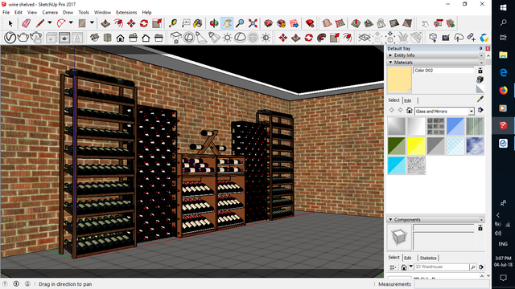Image resolution: width=515 pixels, height=289 pixels.
Task: Select the Tape Measure tool
Action: [x=173, y=23]
